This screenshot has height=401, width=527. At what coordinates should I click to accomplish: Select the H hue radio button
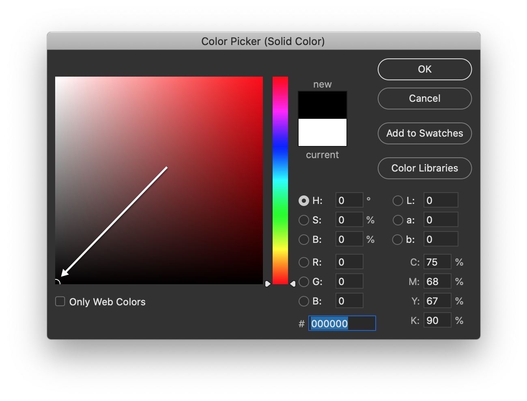pos(303,201)
